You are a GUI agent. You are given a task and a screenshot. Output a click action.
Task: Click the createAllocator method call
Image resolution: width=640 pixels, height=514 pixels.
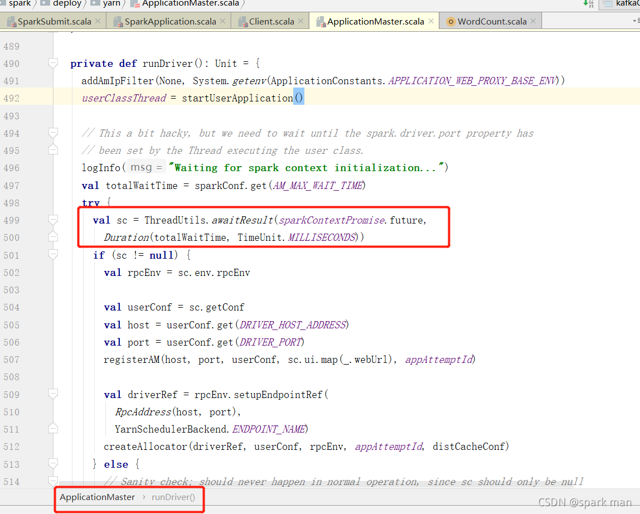146,447
